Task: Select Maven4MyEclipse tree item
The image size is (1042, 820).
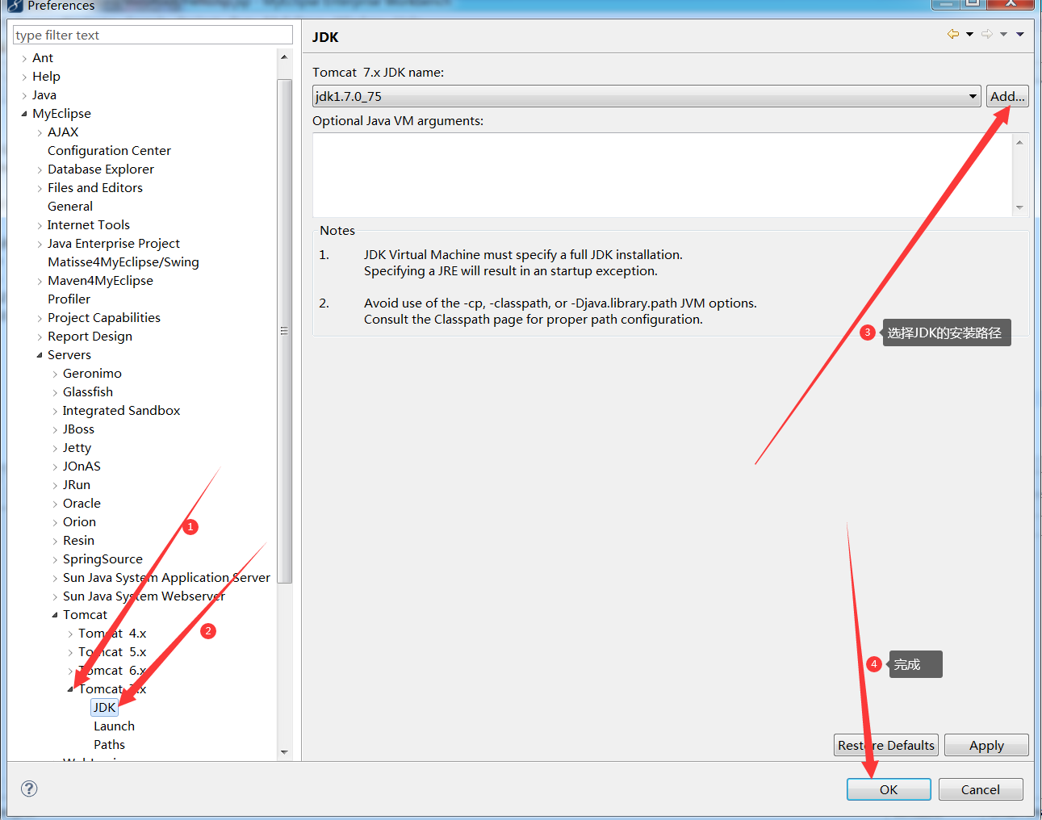Action: [x=100, y=280]
